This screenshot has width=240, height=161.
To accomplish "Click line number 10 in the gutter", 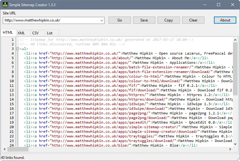I will [12, 81].
